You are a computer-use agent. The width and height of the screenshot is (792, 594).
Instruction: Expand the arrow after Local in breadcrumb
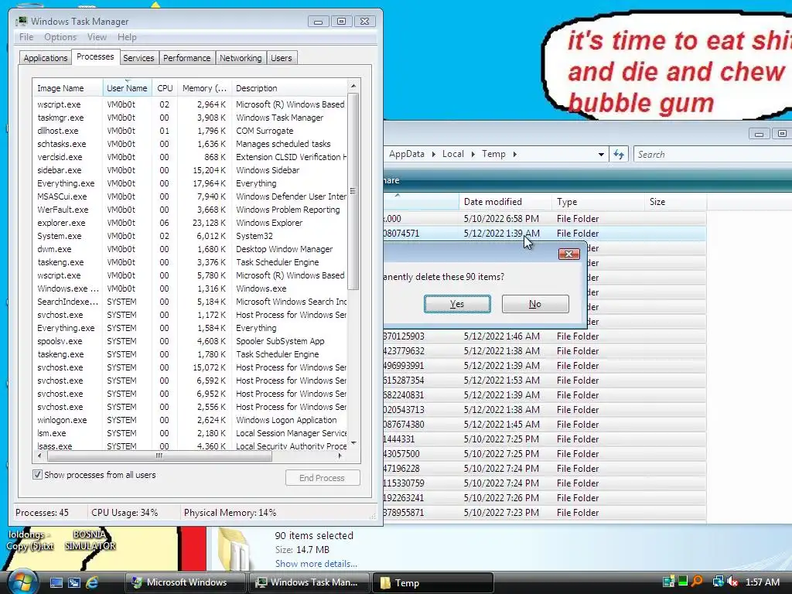coord(473,154)
